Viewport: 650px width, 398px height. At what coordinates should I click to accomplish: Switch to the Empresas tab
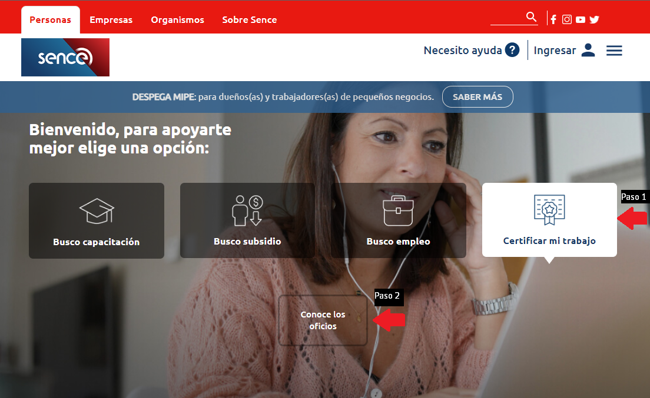click(x=111, y=20)
